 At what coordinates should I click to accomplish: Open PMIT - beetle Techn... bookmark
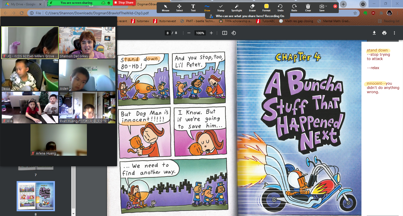(x=198, y=21)
